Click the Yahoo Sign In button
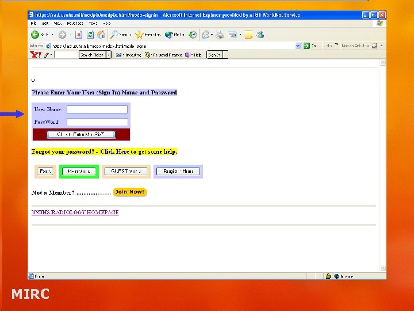This screenshot has height=311, width=414. click(214, 55)
